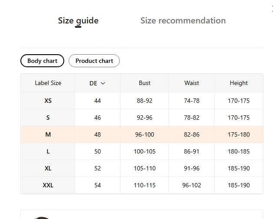Image resolution: width=273 pixels, height=219 pixels.
Task: Click the 180-185 height cell
Action: pos(239,151)
